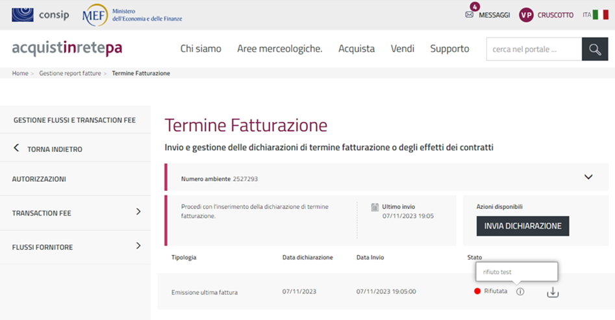Click the VP user avatar icon
The width and height of the screenshot is (615, 320).
tap(526, 15)
